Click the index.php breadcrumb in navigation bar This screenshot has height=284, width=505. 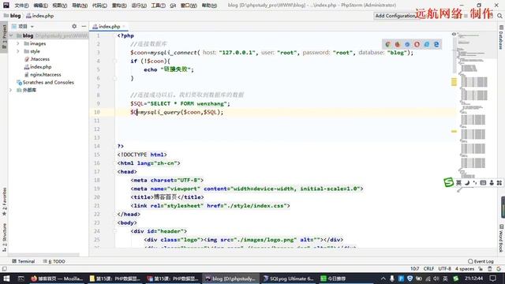pos(40,16)
